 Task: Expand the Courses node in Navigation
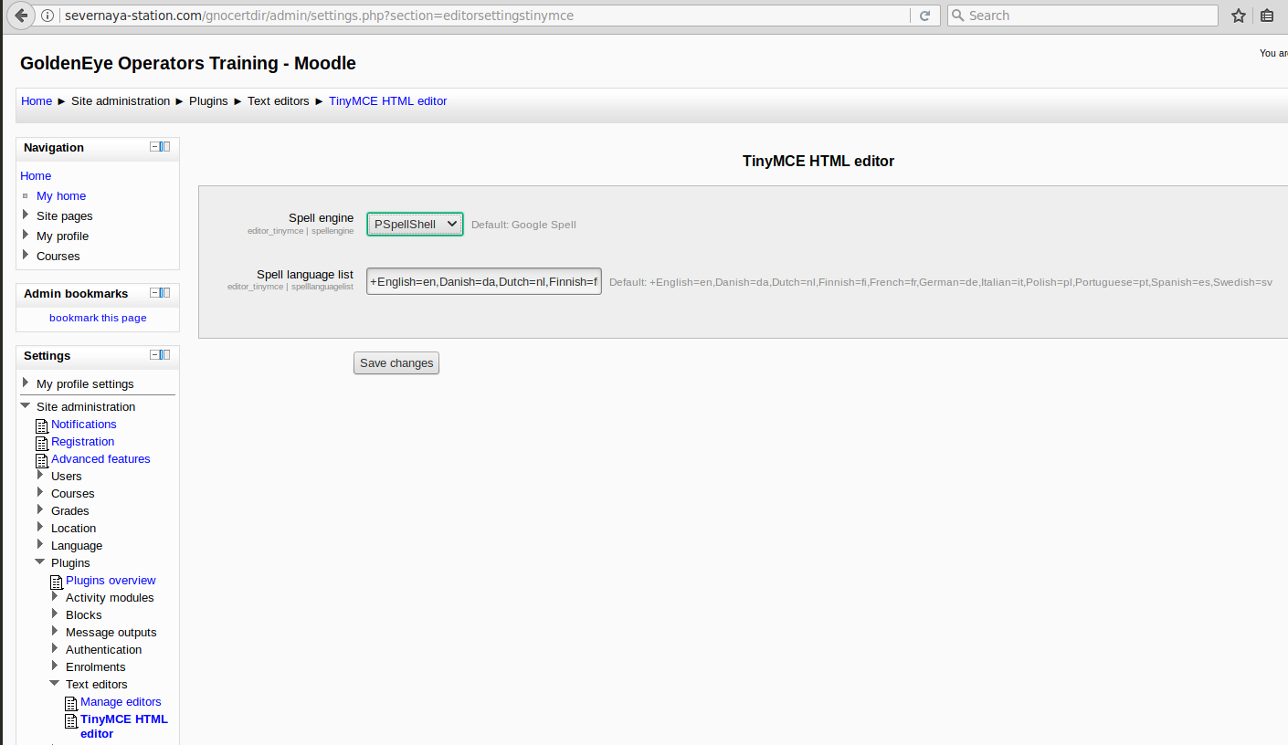[26, 256]
